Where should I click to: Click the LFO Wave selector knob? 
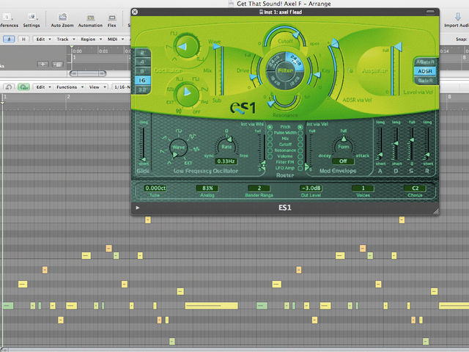point(178,147)
